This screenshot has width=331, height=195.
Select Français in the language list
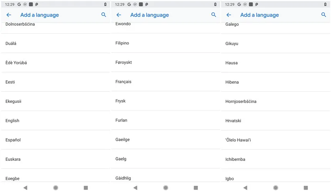point(166,81)
